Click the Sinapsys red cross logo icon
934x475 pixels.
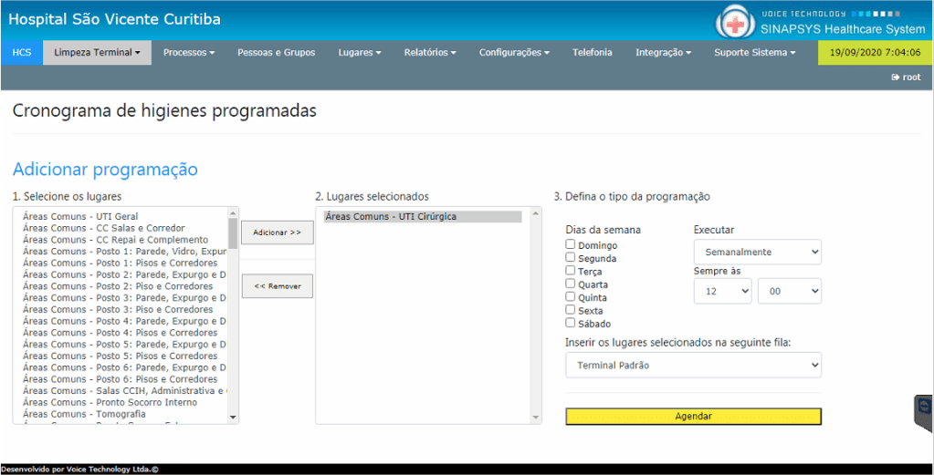coord(735,22)
